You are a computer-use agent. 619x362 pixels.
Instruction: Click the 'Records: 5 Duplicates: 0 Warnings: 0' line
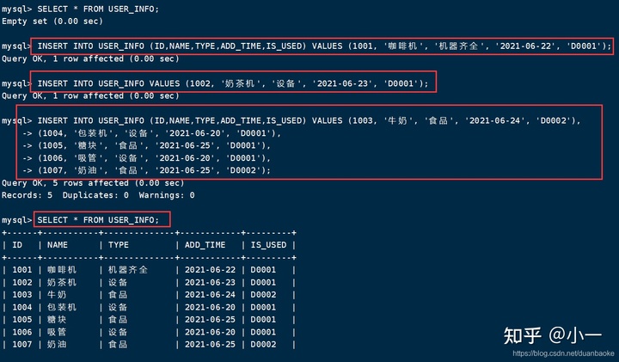click(x=98, y=195)
